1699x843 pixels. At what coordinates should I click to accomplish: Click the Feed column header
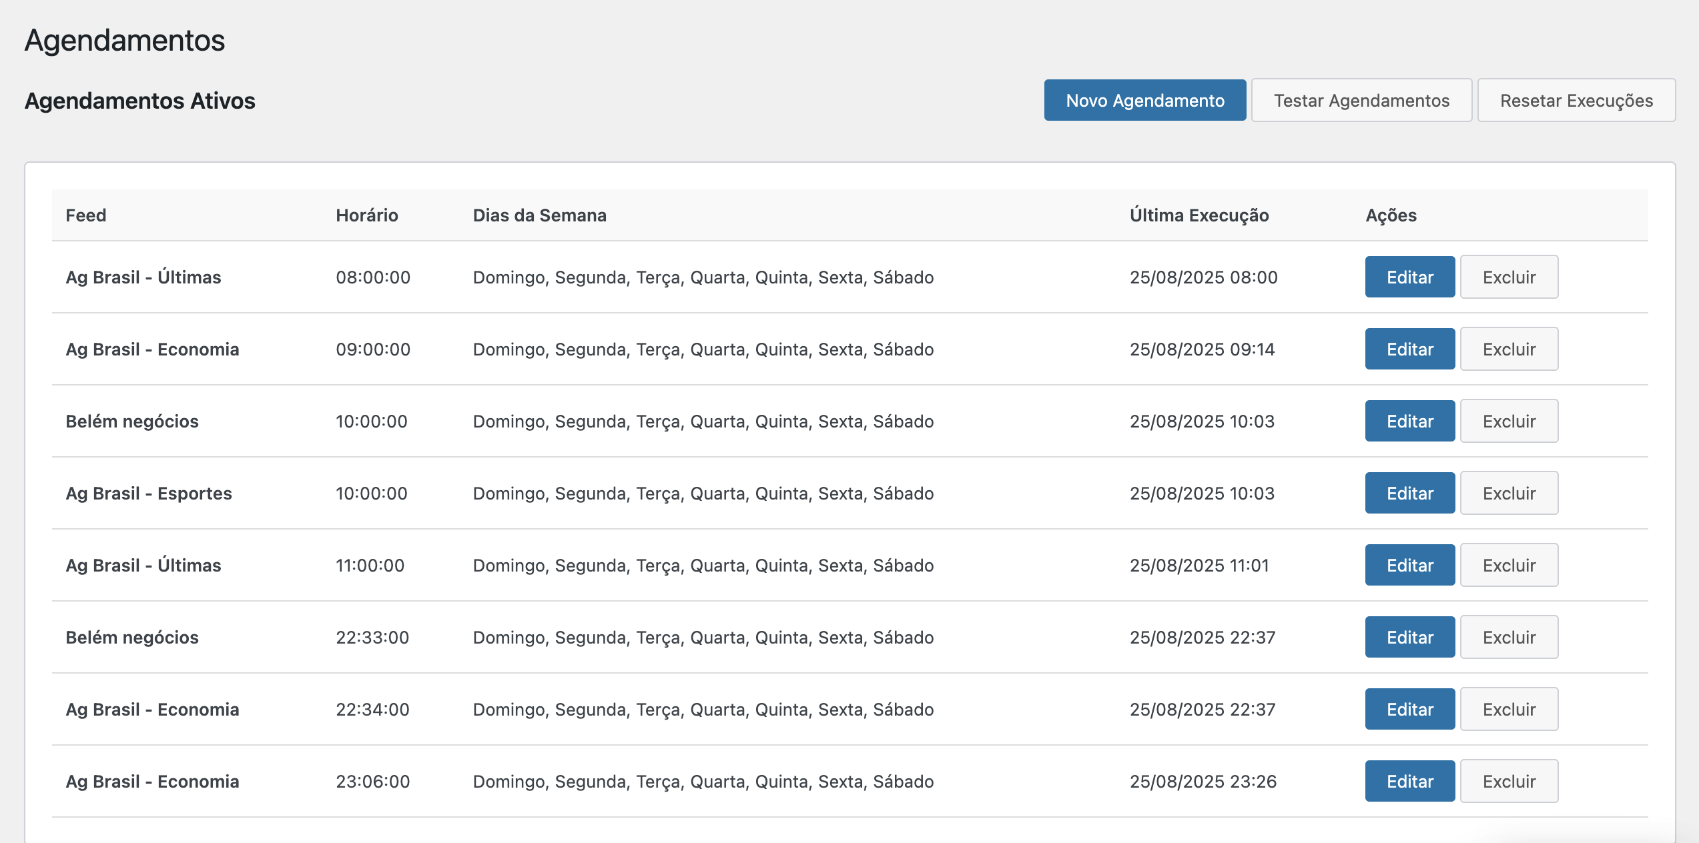(86, 215)
